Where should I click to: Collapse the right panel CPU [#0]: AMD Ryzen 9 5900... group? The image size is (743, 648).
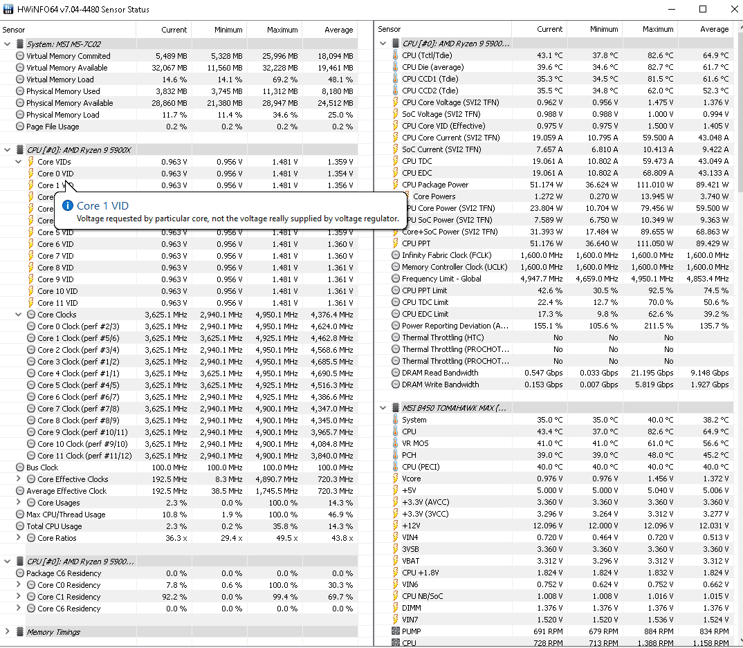pyautogui.click(x=383, y=44)
